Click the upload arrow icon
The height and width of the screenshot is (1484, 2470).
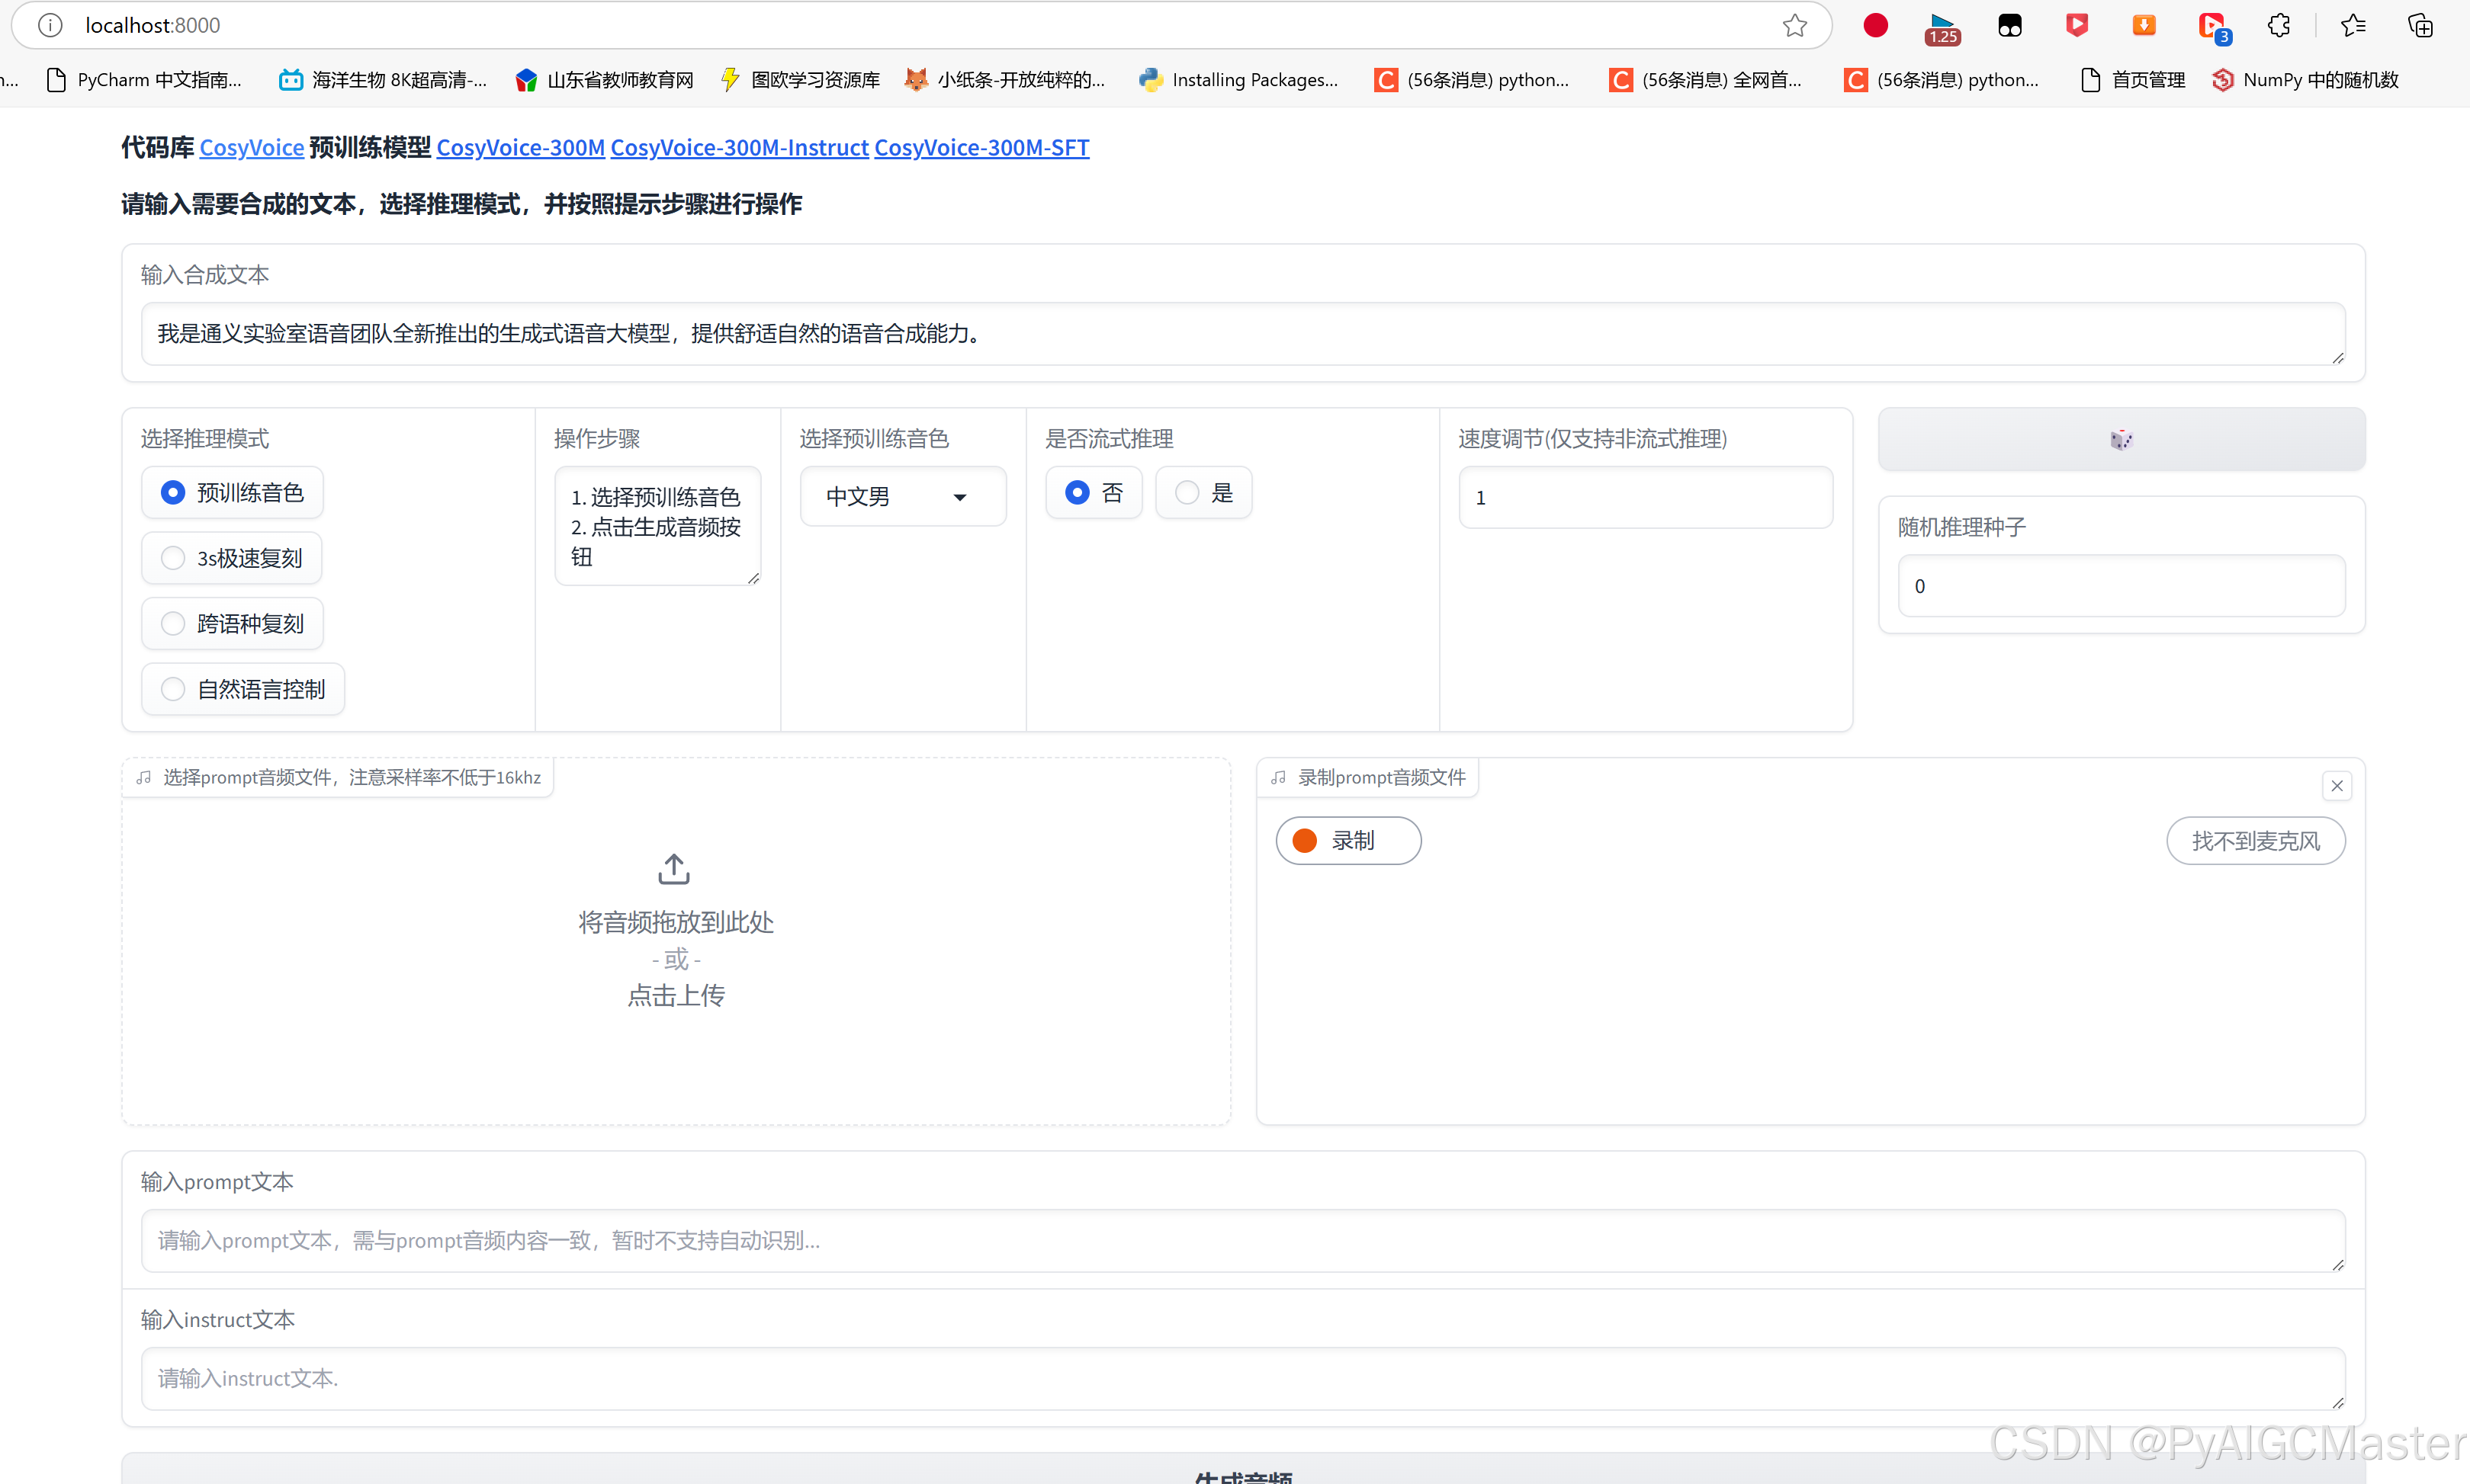(674, 869)
